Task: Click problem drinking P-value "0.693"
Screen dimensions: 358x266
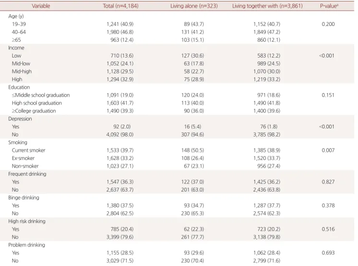Action: 328,253
